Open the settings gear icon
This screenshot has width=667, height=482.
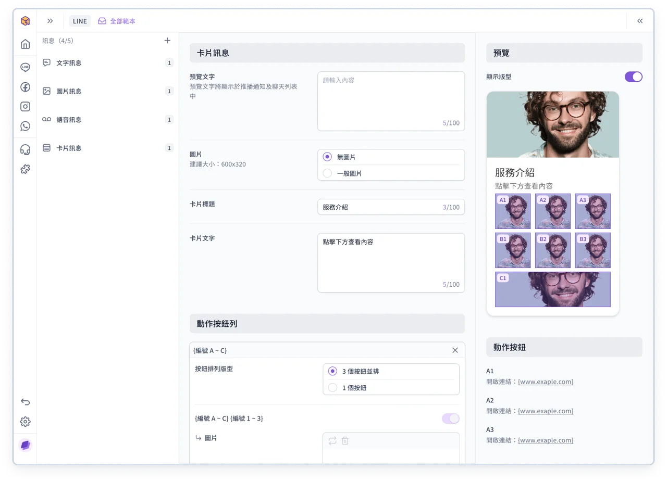coord(25,422)
